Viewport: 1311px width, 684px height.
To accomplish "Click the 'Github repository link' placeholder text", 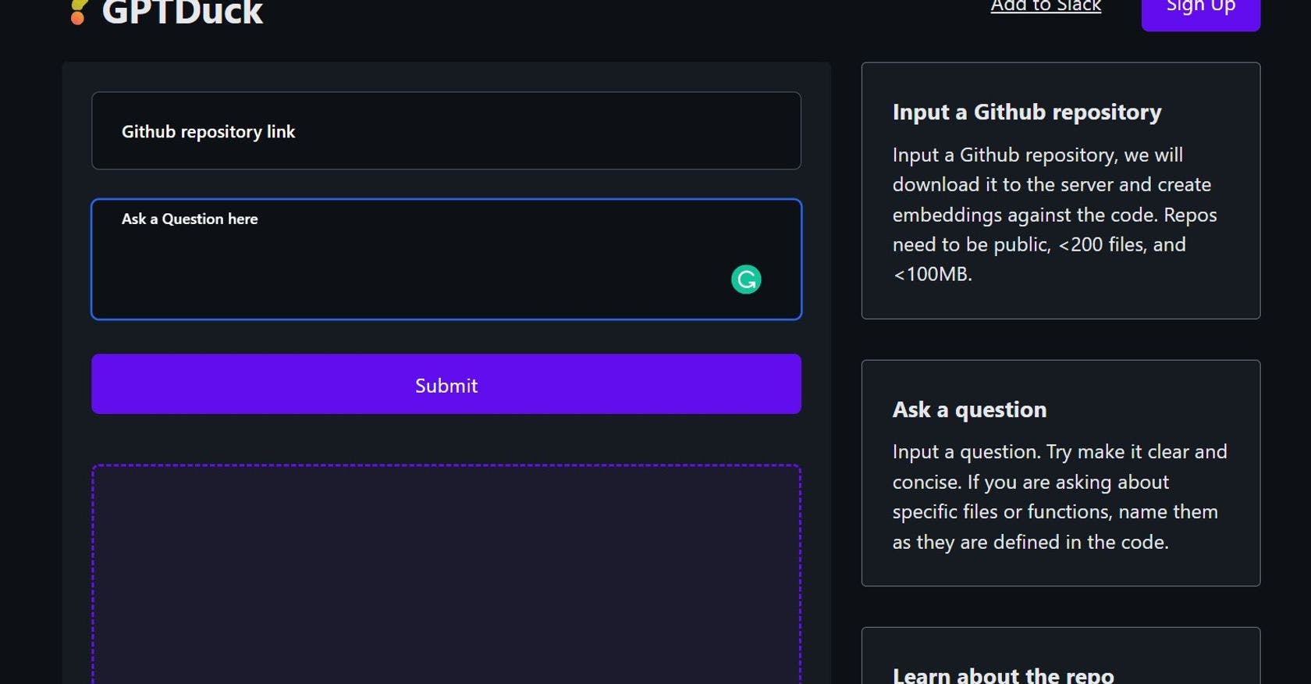I will pyautogui.click(x=208, y=132).
